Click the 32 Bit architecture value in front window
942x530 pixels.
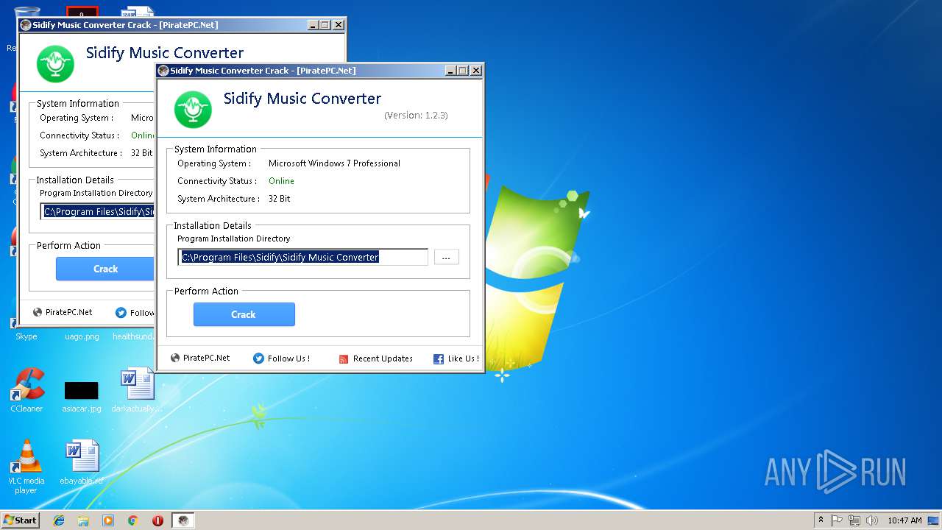[x=279, y=199]
